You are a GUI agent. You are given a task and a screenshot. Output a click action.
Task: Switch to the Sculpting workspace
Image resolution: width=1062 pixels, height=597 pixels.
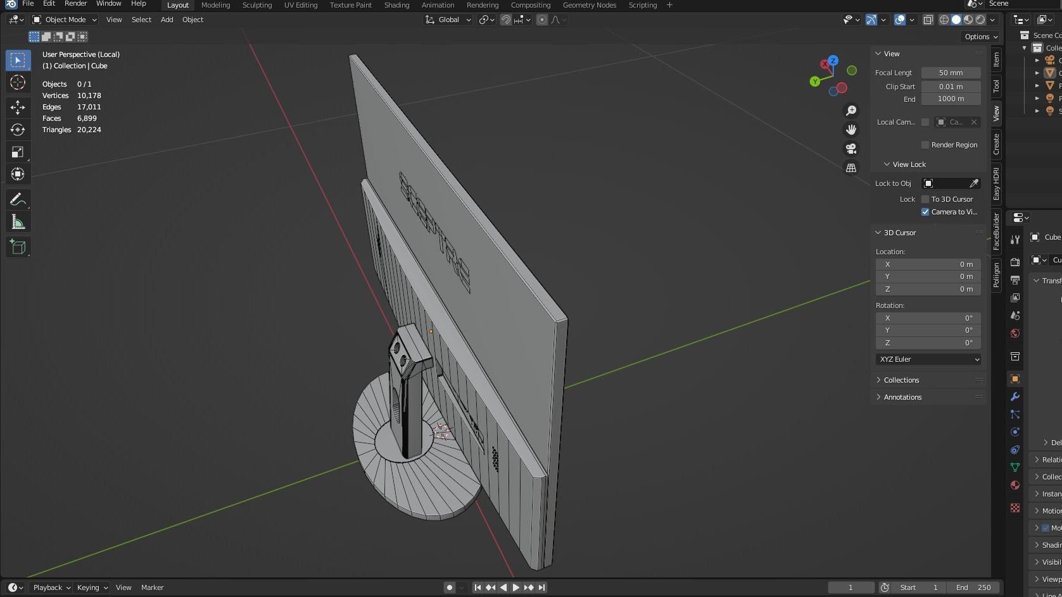[257, 5]
